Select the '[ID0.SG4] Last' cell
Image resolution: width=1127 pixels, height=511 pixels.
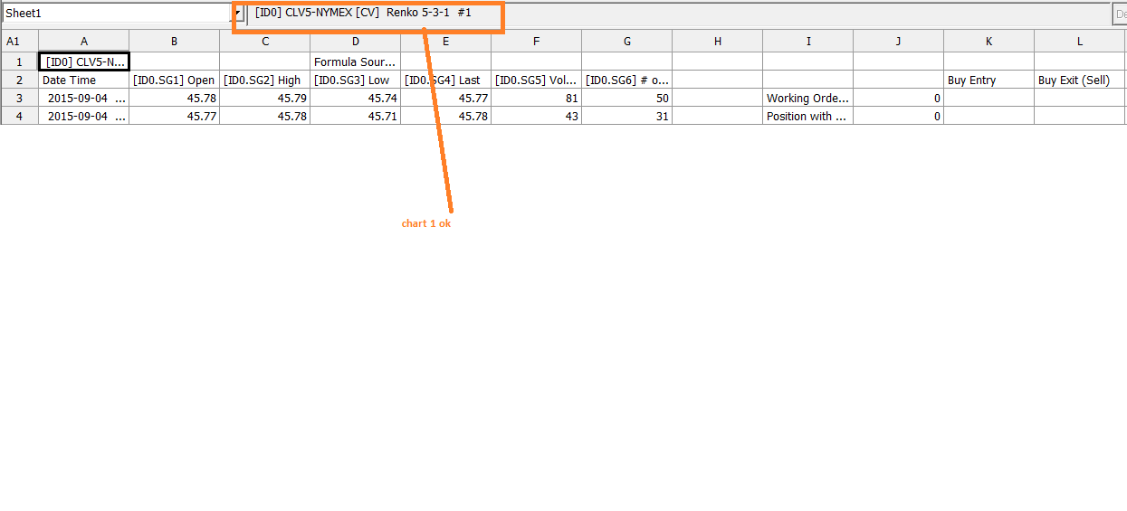point(446,80)
